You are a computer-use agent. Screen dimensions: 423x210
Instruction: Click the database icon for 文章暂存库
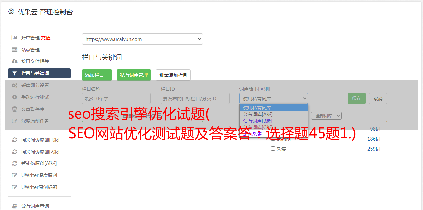point(14,109)
